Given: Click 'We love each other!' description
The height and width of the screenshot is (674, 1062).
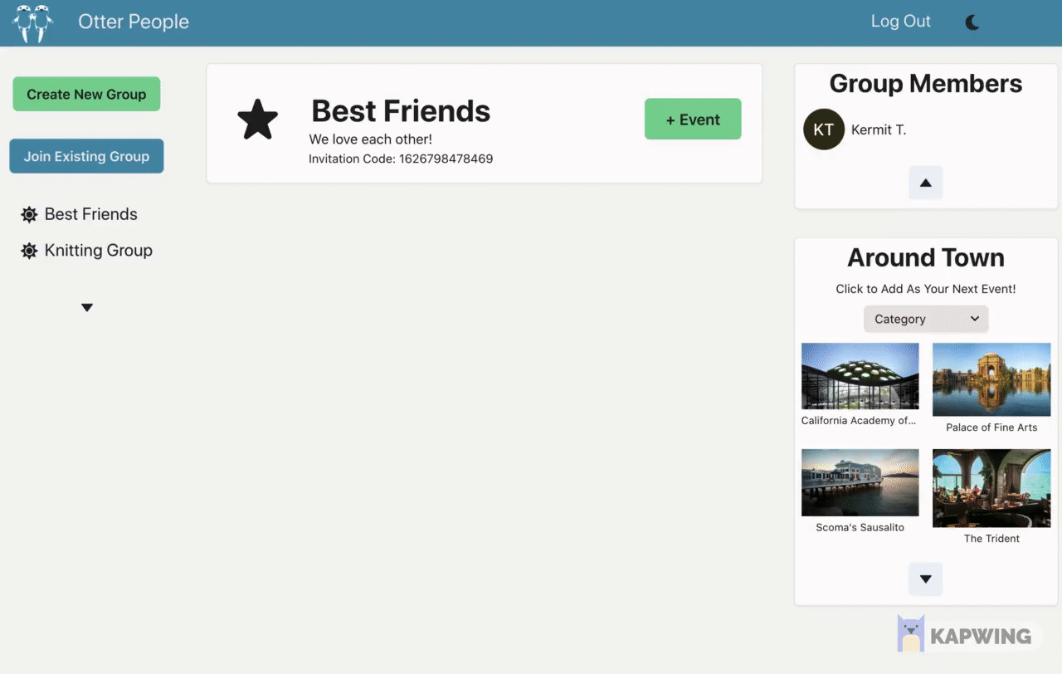Looking at the screenshot, I should point(371,139).
